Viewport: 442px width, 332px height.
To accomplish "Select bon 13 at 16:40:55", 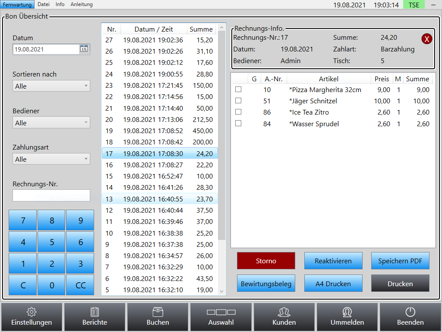I will point(160,199).
